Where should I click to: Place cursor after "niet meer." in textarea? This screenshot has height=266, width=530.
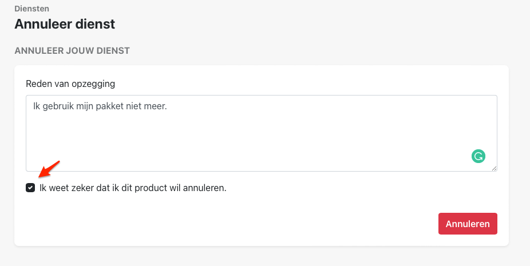coord(167,106)
